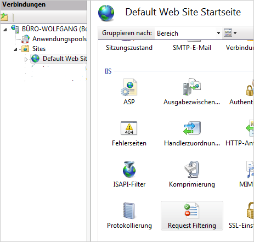The width and height of the screenshot is (254, 242).
Task: Open the Ausgabezwischen... caching feature icon
Action: [x=192, y=87]
